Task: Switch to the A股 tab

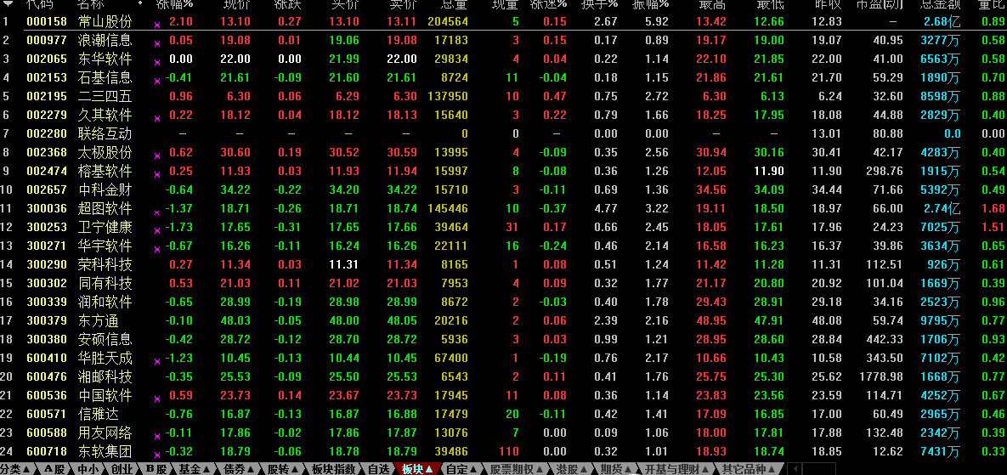Action: pyautogui.click(x=54, y=469)
